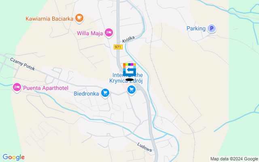Viewport: 259px width, 162px height.
Task: Click the Krótka street label
Action: 128,39
